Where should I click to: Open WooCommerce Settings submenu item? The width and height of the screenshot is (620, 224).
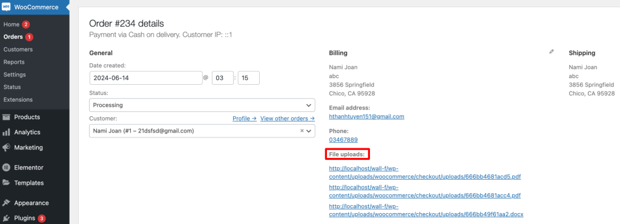pyautogui.click(x=15, y=74)
